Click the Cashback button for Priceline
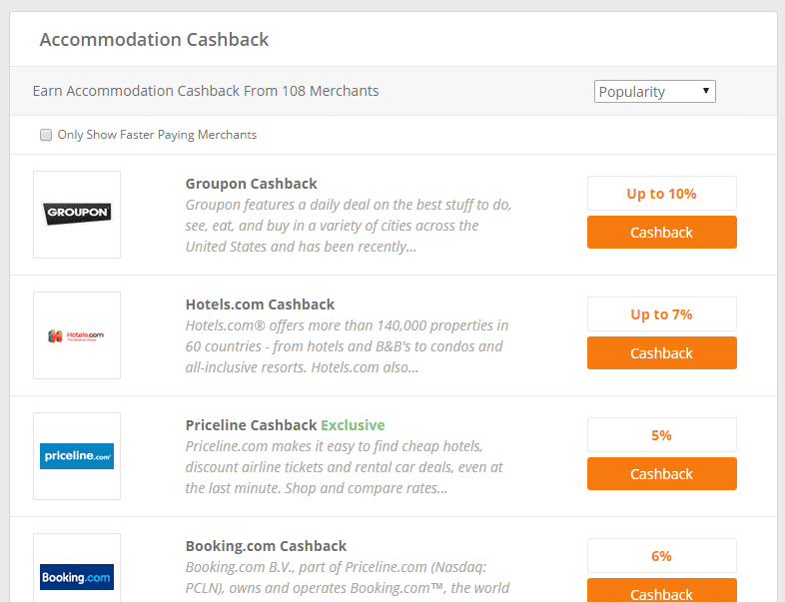 tap(661, 473)
